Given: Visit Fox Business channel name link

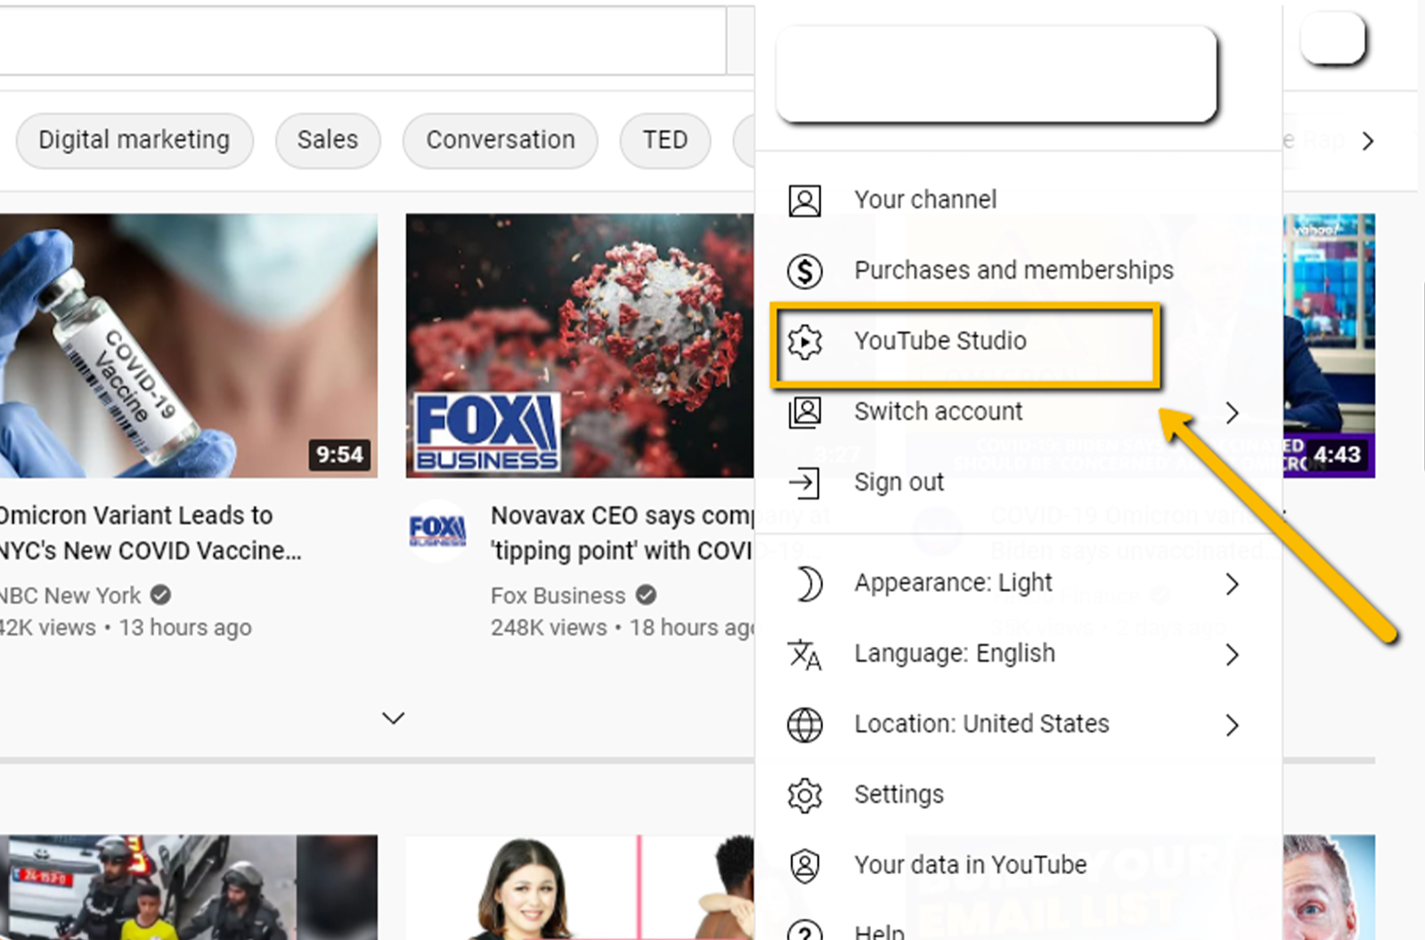Looking at the screenshot, I should pos(558,595).
